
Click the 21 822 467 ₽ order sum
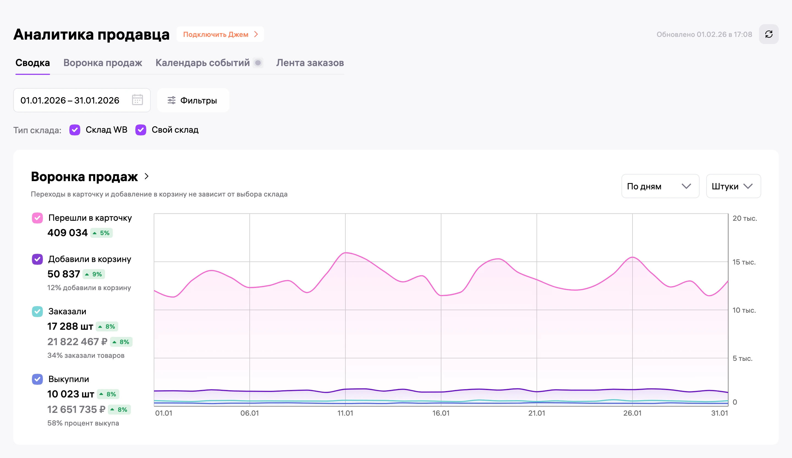click(x=77, y=342)
